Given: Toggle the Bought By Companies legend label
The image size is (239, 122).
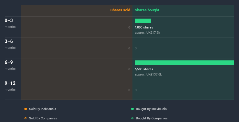Looking at the screenshot, I should point(152,118).
